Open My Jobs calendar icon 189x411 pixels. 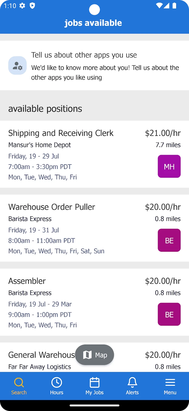pos(94,382)
